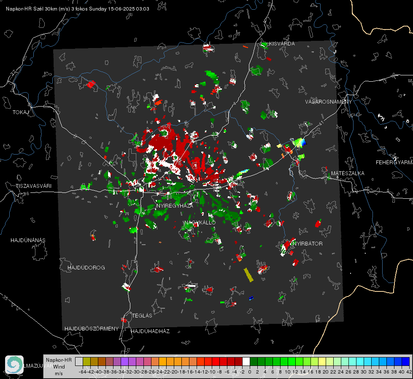Screen dimensions: 413x379
Task: Click the timestamp 'Sunday 15-06-2025 03:03'
Action: click(119, 9)
